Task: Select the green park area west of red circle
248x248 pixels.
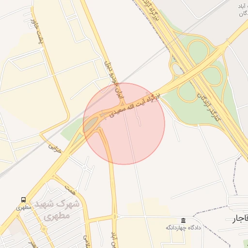Action: coord(73,129)
